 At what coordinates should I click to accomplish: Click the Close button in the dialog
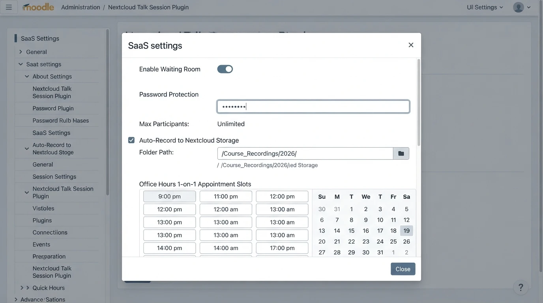403,269
